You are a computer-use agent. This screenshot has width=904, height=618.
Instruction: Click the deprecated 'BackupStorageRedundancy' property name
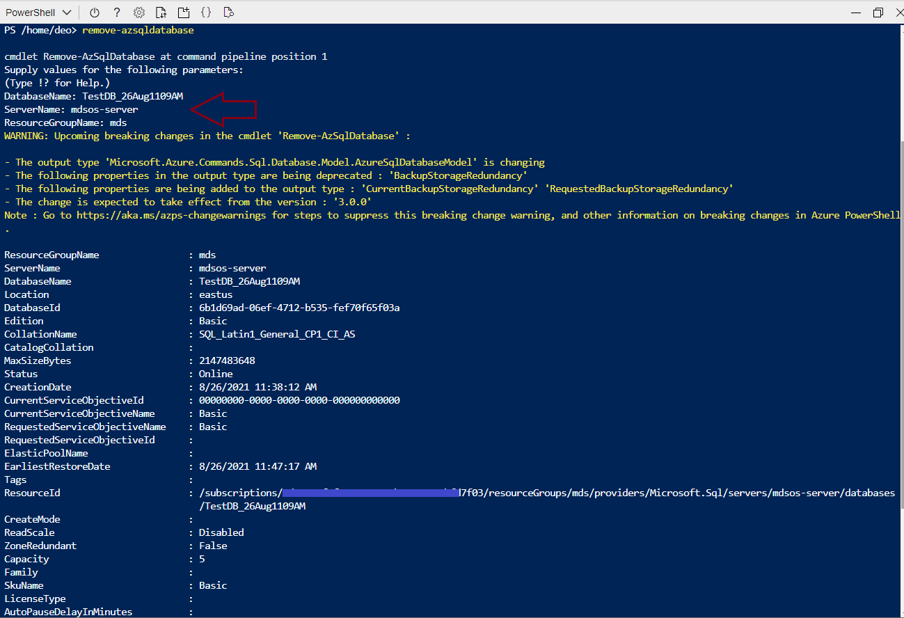458,175
